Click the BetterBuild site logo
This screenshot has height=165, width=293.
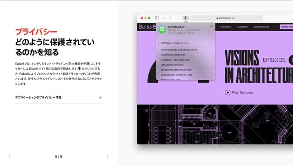[x=147, y=27]
